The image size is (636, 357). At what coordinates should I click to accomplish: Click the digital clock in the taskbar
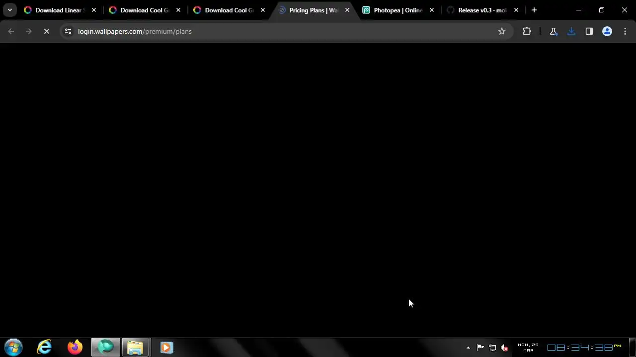pyautogui.click(x=584, y=348)
